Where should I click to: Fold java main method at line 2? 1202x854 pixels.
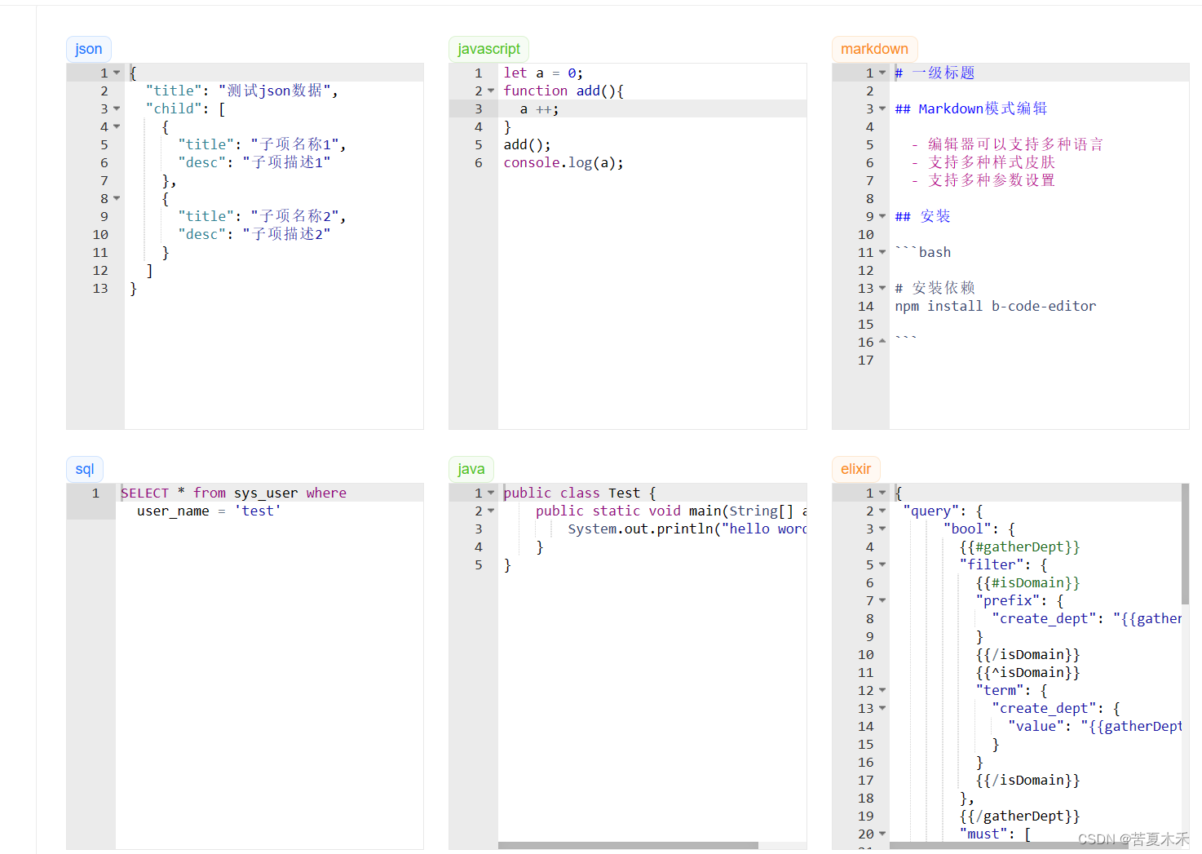tap(491, 511)
